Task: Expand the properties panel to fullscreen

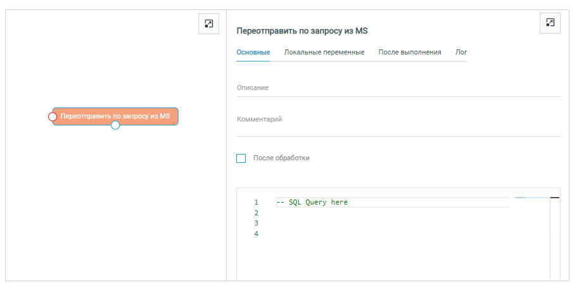Action: tap(550, 22)
